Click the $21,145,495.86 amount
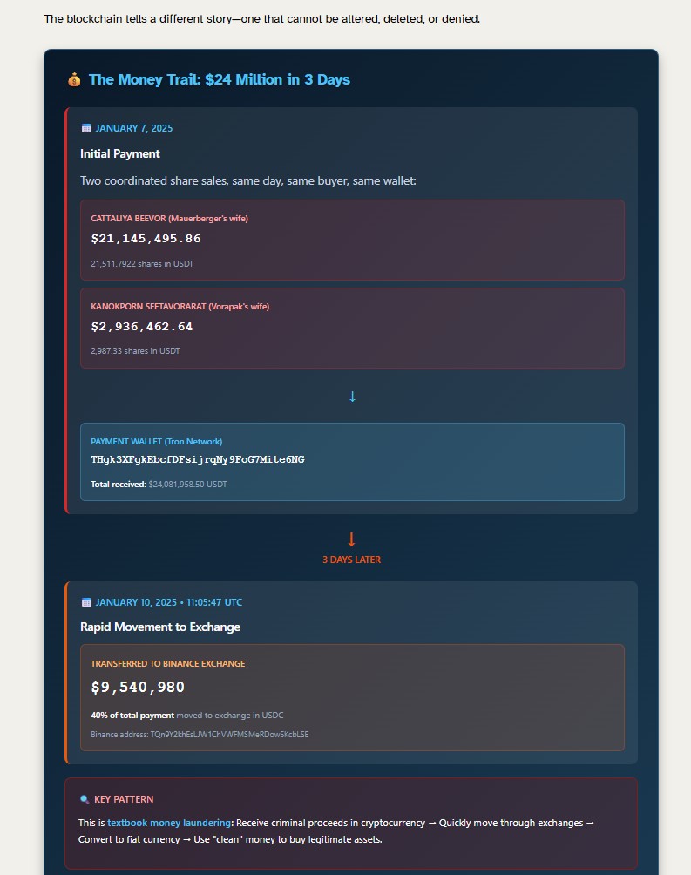 pos(146,239)
